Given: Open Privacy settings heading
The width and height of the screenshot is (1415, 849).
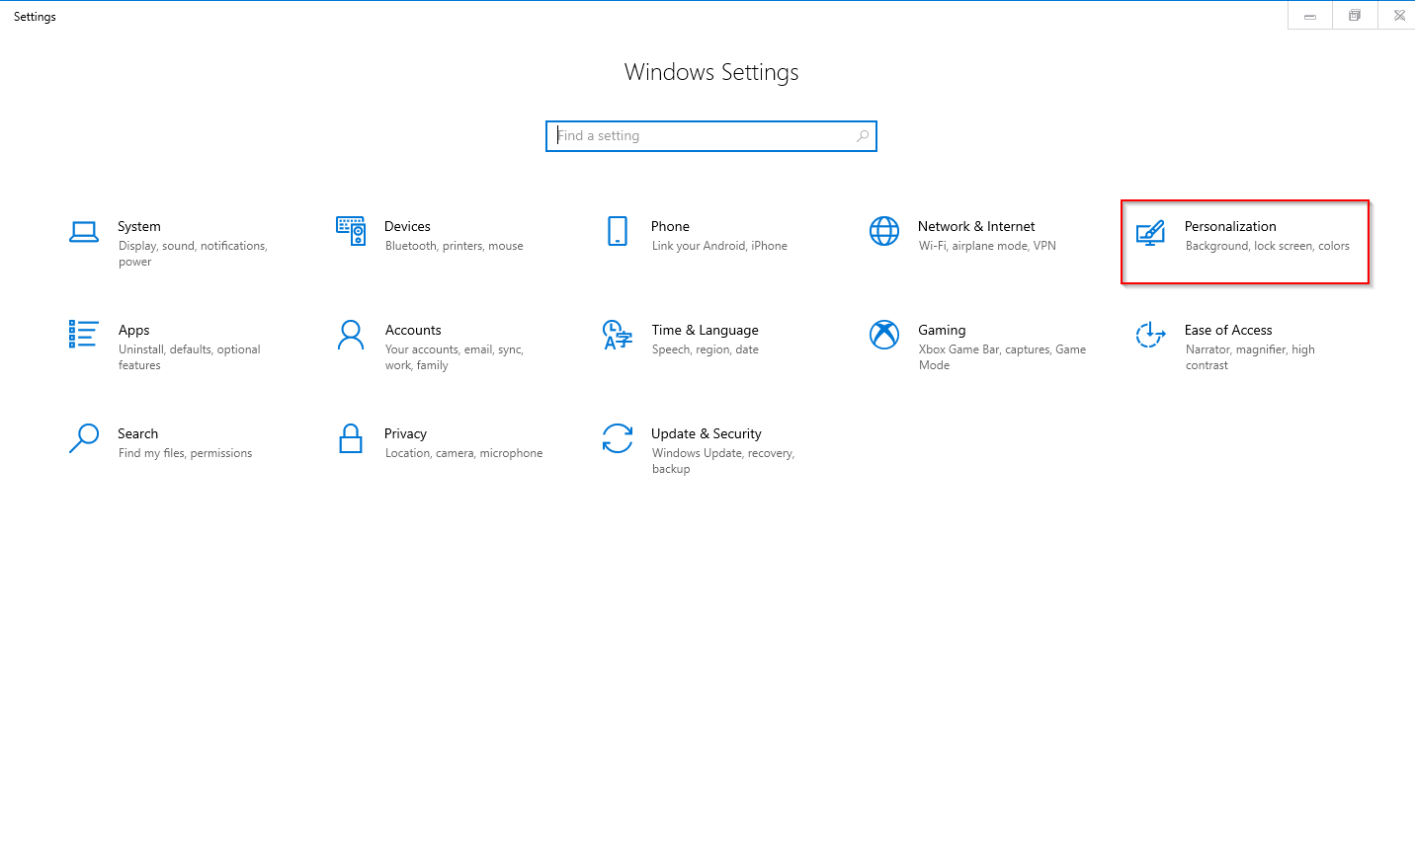Looking at the screenshot, I should click(405, 433).
